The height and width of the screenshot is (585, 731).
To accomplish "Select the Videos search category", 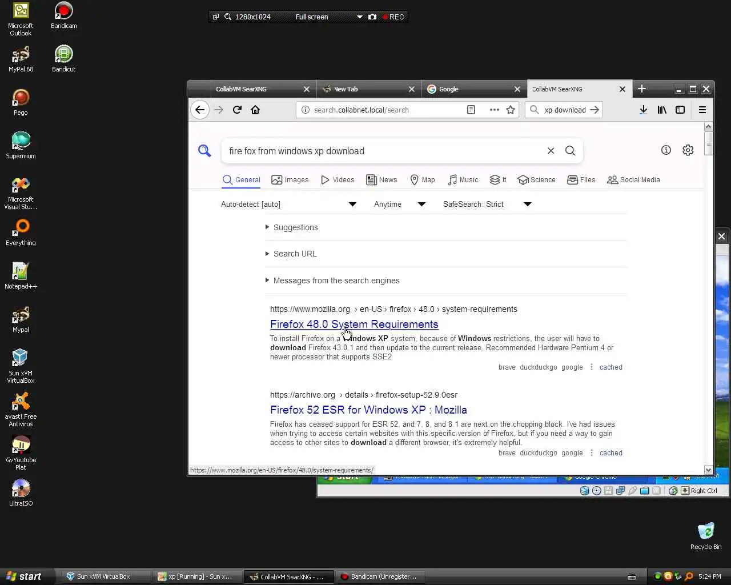I will coord(338,180).
